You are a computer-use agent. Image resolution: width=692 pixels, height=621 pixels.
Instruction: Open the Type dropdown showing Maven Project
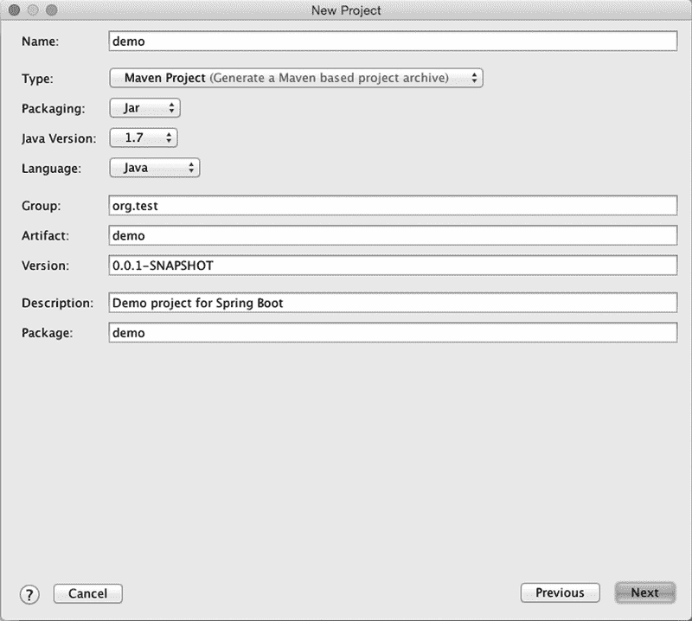296,78
